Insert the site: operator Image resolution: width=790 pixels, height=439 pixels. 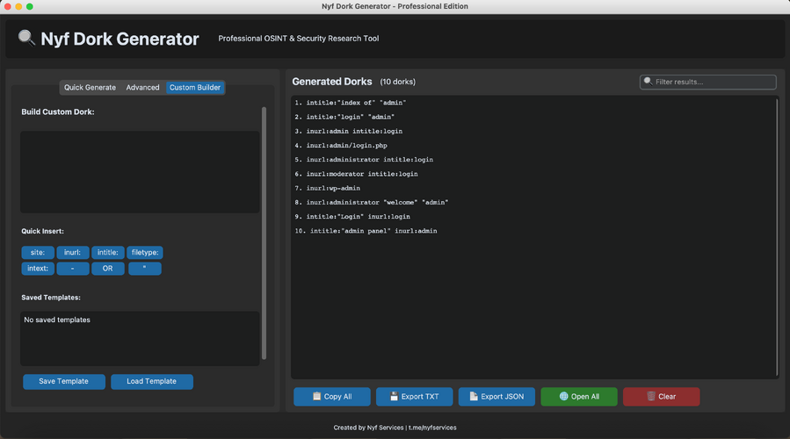[x=37, y=253]
